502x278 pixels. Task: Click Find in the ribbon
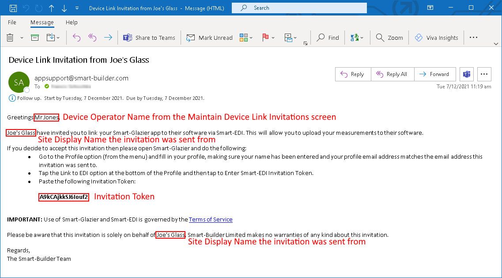point(328,38)
